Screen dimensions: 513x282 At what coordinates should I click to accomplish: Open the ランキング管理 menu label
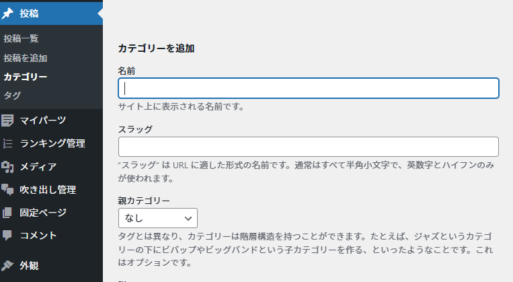52,143
